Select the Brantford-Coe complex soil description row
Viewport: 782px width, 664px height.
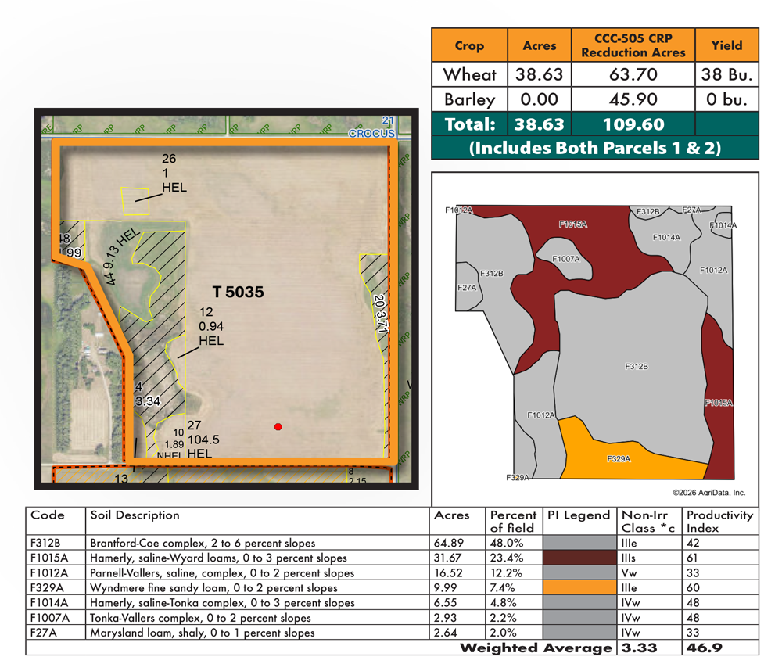tap(203, 543)
